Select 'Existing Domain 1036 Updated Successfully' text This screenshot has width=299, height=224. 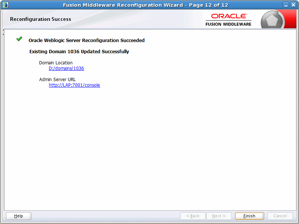pyautogui.click(x=79, y=52)
